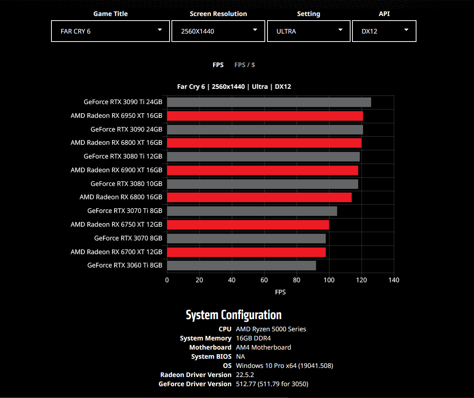Image resolution: width=474 pixels, height=398 pixels.
Task: Click the GeForce RTX 3060 Ti 8GB bar
Action: (x=242, y=266)
